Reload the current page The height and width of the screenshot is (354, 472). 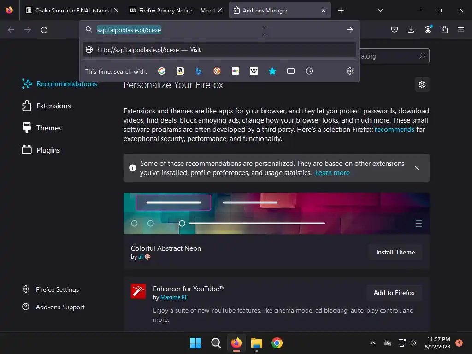click(x=44, y=30)
